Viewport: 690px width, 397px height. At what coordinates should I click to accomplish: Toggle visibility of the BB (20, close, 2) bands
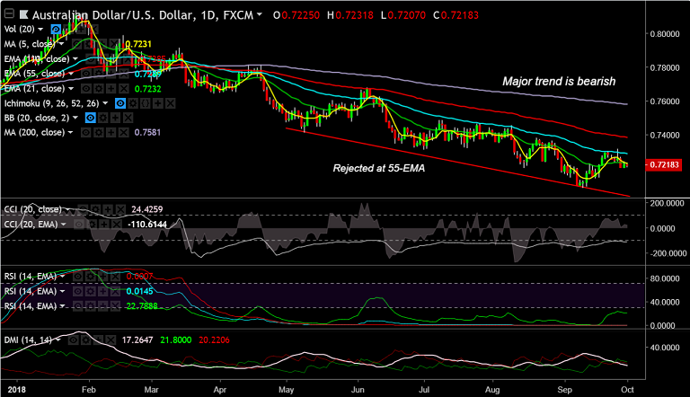point(90,118)
